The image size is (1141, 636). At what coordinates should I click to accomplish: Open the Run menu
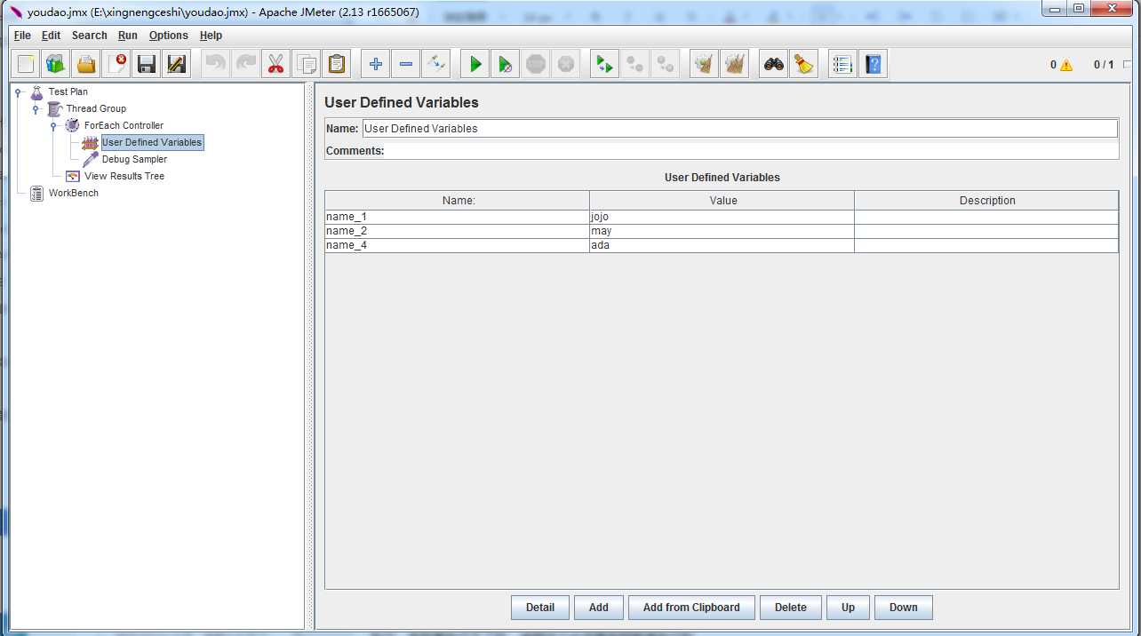point(128,36)
